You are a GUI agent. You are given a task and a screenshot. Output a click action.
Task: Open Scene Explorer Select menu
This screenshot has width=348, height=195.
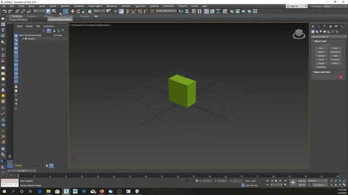click(x=20, y=26)
